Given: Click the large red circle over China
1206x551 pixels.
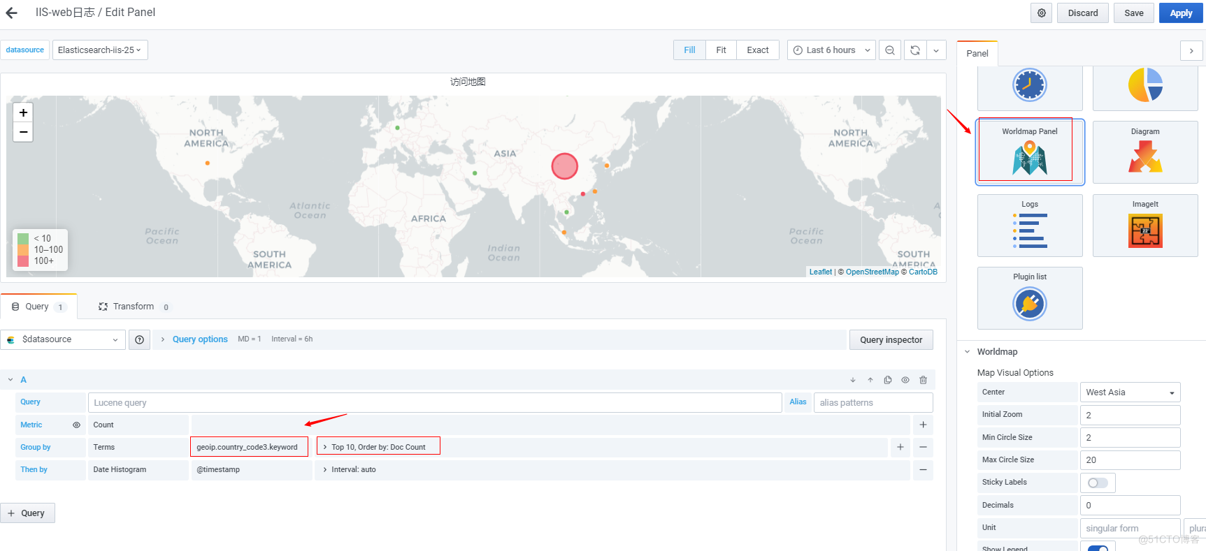Looking at the screenshot, I should [564, 166].
